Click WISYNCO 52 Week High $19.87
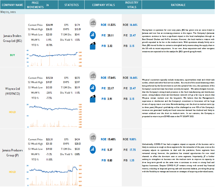The image size is (215, 187). tap(49, 82)
